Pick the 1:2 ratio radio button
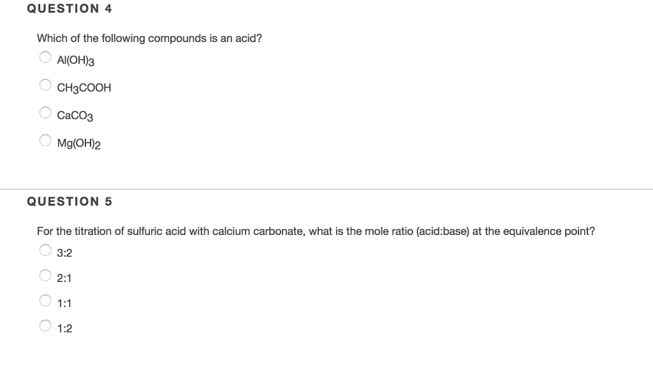This screenshot has height=370, width=653. [x=45, y=325]
